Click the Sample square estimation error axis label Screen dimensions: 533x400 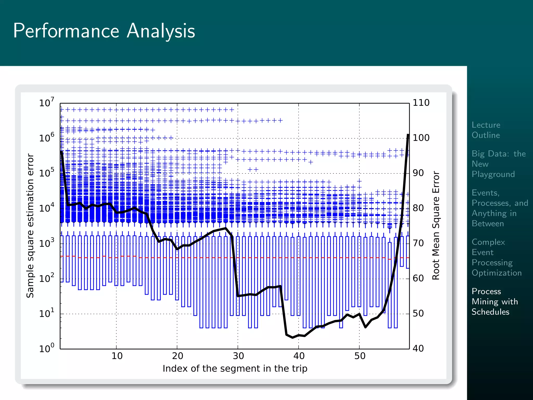[x=30, y=226]
